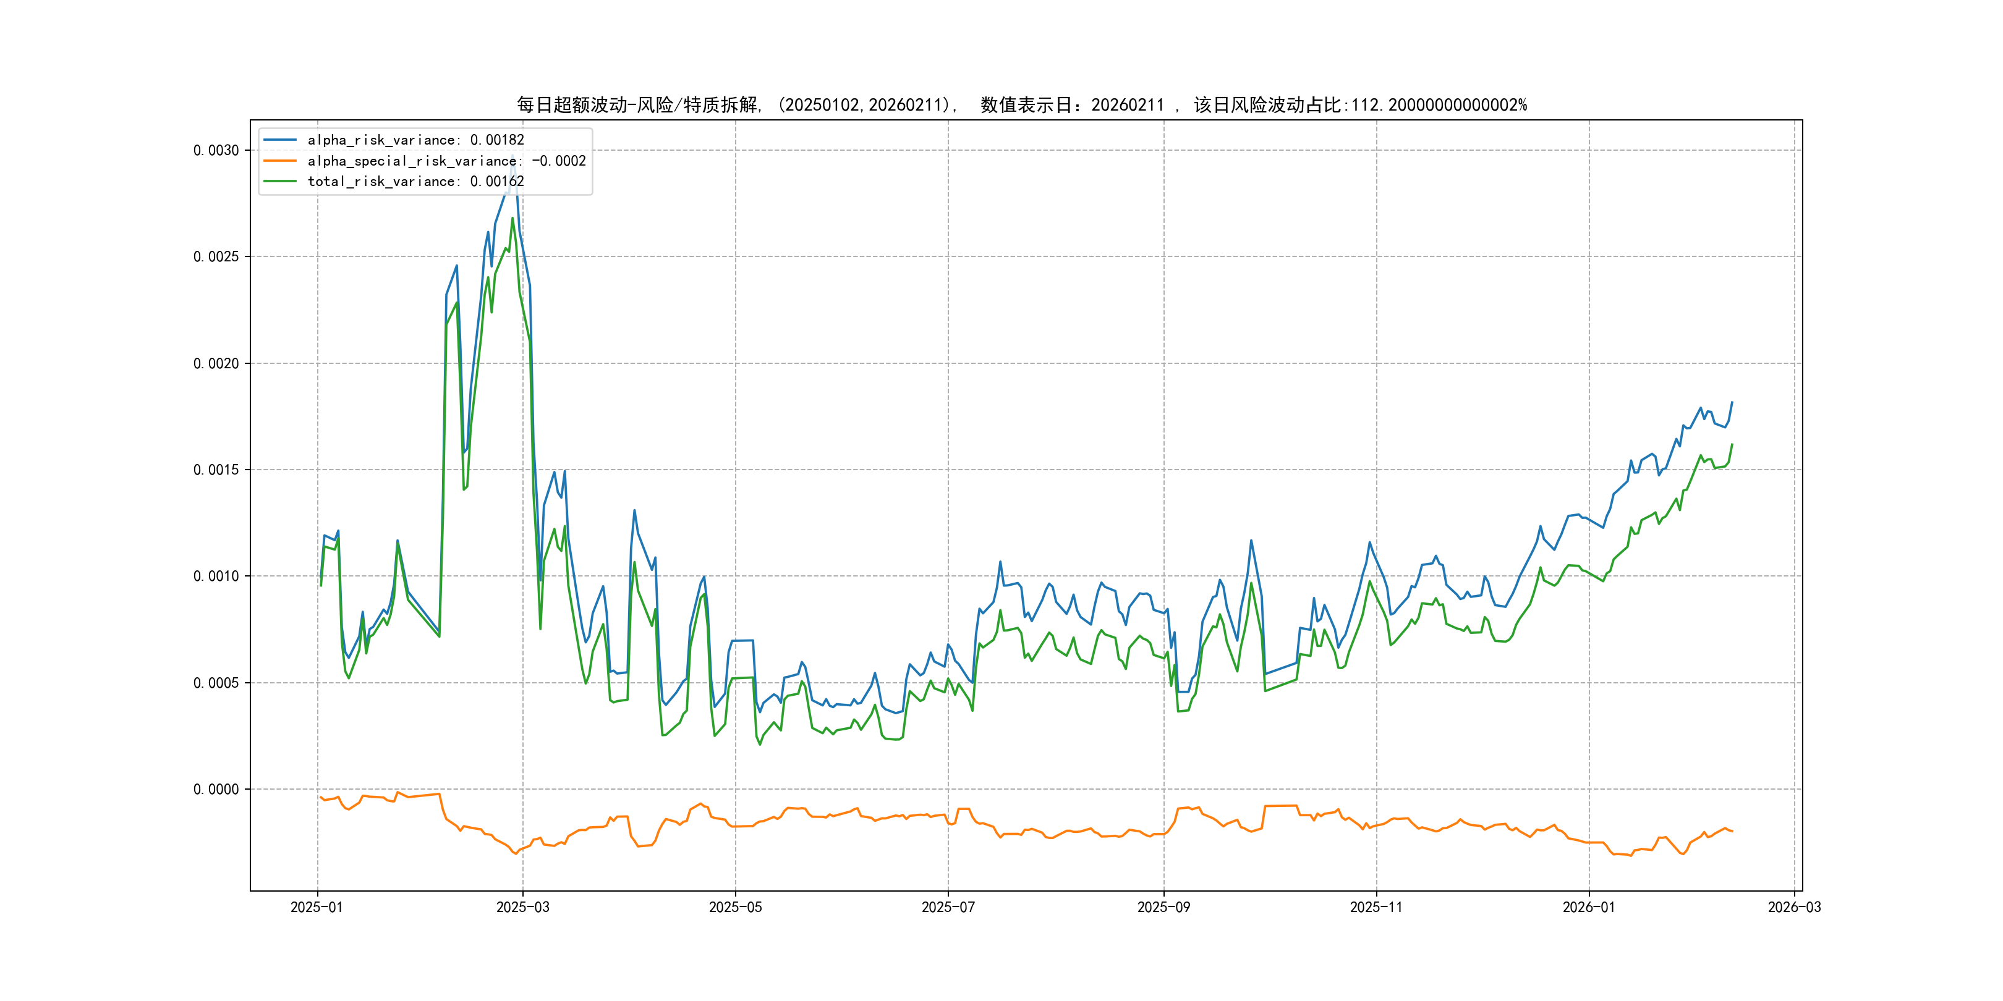The image size is (2003, 1001).
Task: Click the 0.0015 y-axis tick label
Action: click(216, 470)
